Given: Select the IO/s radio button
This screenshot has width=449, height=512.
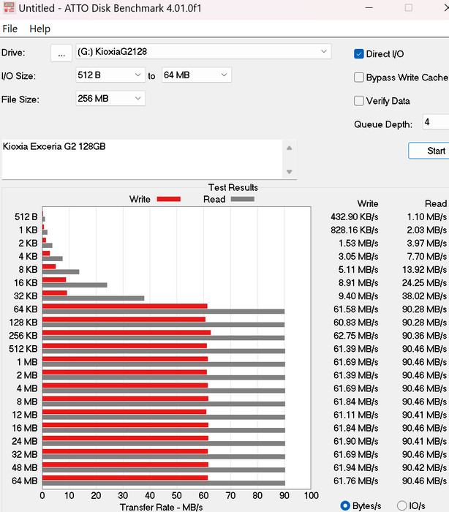Looking at the screenshot, I should pyautogui.click(x=402, y=506).
